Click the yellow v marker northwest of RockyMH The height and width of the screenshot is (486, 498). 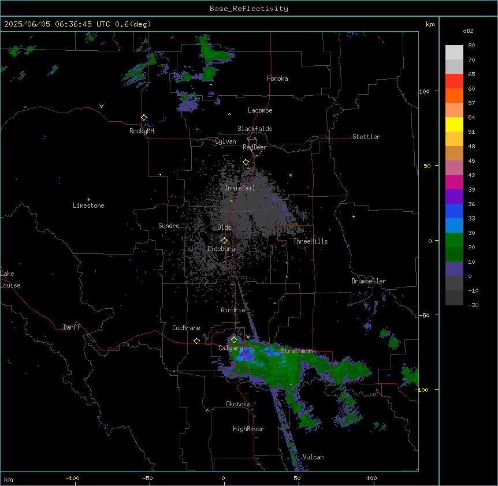coord(101,106)
